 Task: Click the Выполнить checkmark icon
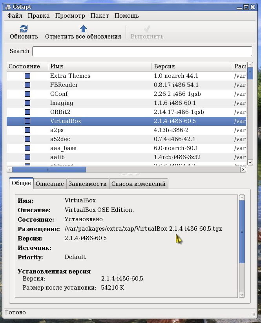(x=147, y=29)
